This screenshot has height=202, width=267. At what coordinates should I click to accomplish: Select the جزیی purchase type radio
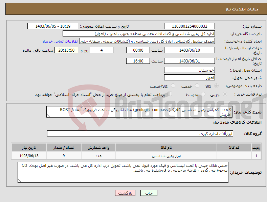click(x=225, y=94)
